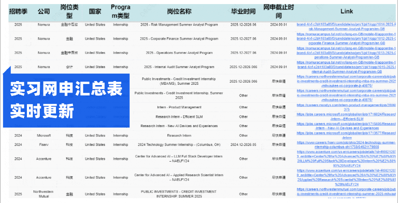Click '2025 - Corporate Finance Summer Analyst Program' cell
This screenshot has height=203, width=398.
[x=179, y=39]
